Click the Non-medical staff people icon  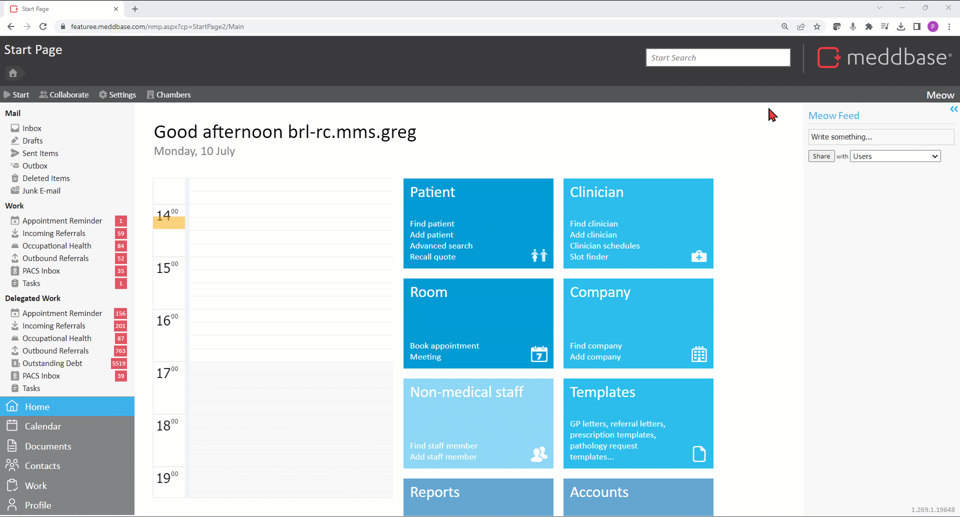tap(539, 454)
